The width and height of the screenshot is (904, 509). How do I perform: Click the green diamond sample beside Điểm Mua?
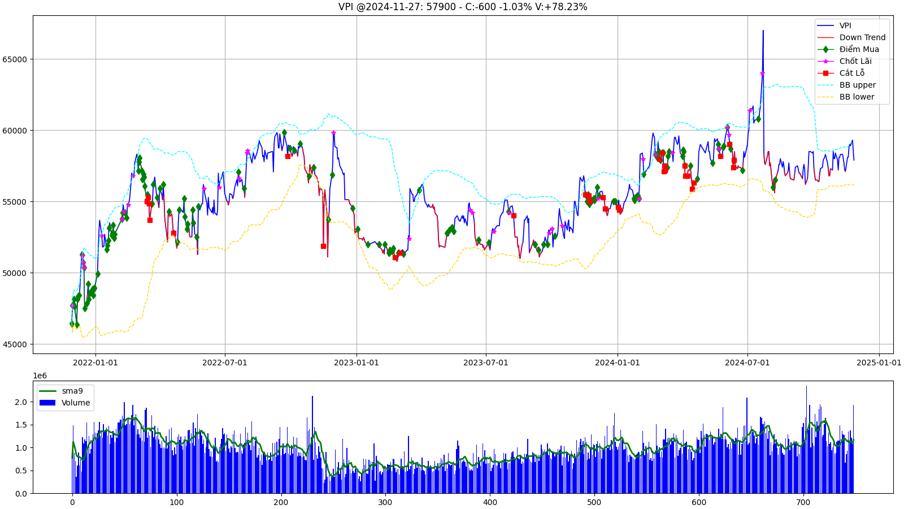pos(825,49)
